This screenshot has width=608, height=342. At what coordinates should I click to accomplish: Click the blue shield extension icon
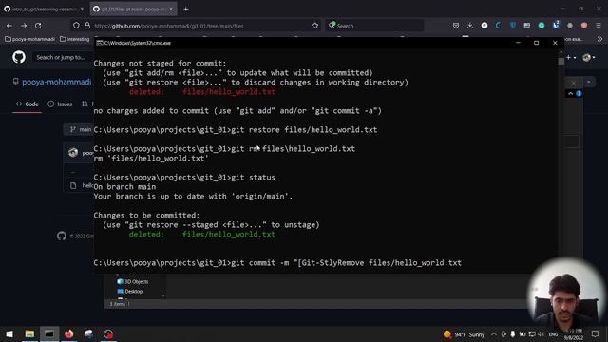[x=513, y=26]
